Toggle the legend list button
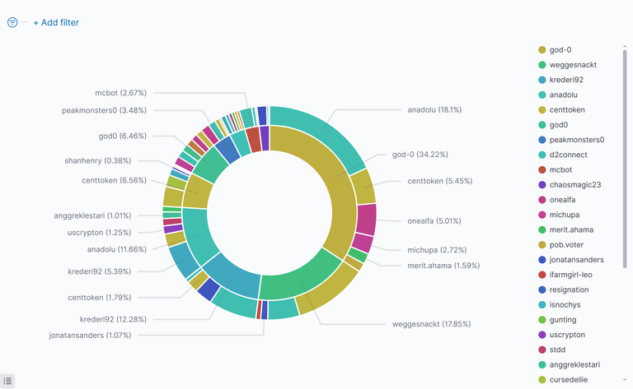Viewport: 633px width, 389px height. [x=7, y=381]
